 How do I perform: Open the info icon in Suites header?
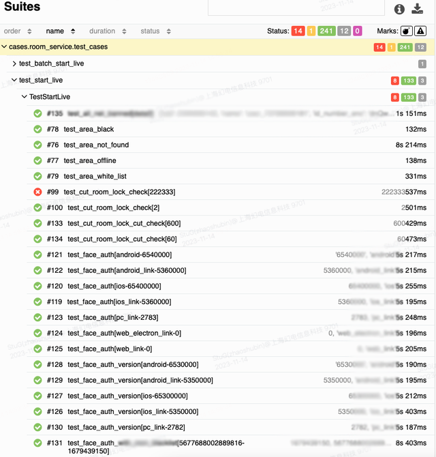pos(399,10)
